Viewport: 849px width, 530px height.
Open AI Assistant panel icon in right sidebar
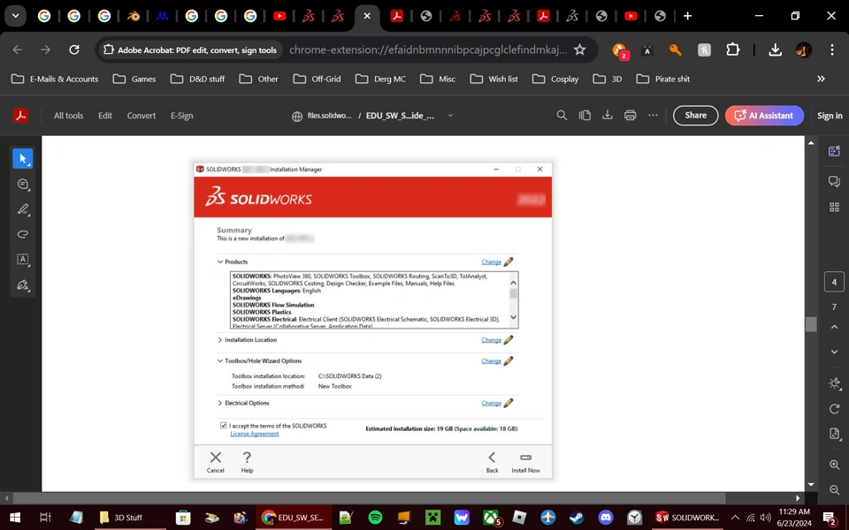tap(834, 151)
